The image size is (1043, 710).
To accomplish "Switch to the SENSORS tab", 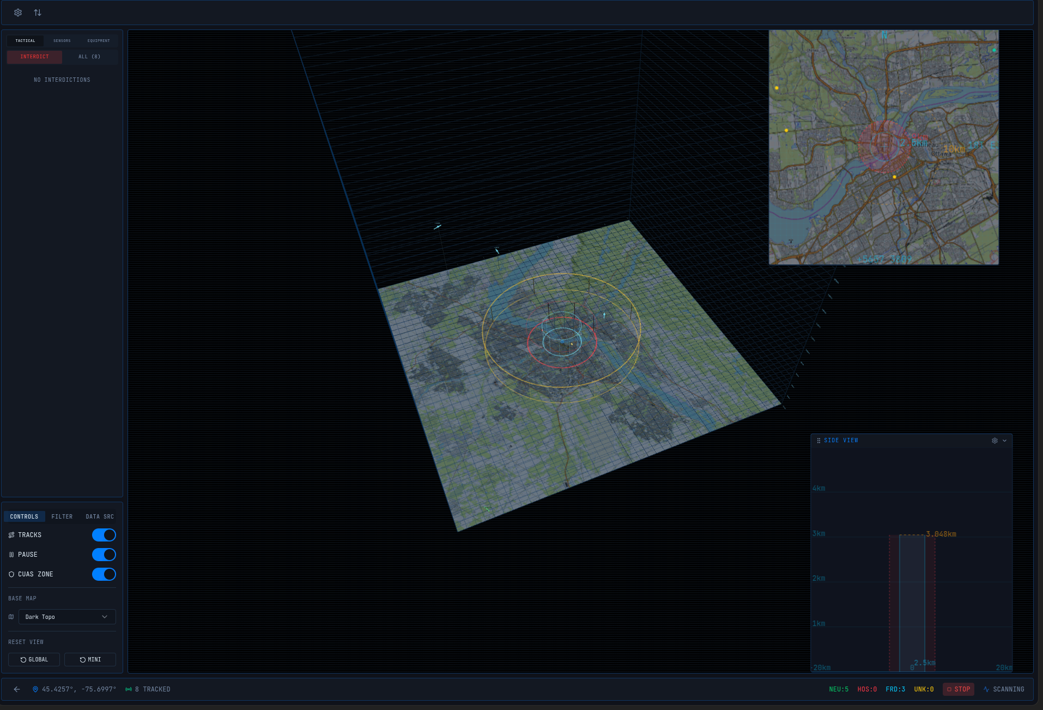I will [62, 41].
